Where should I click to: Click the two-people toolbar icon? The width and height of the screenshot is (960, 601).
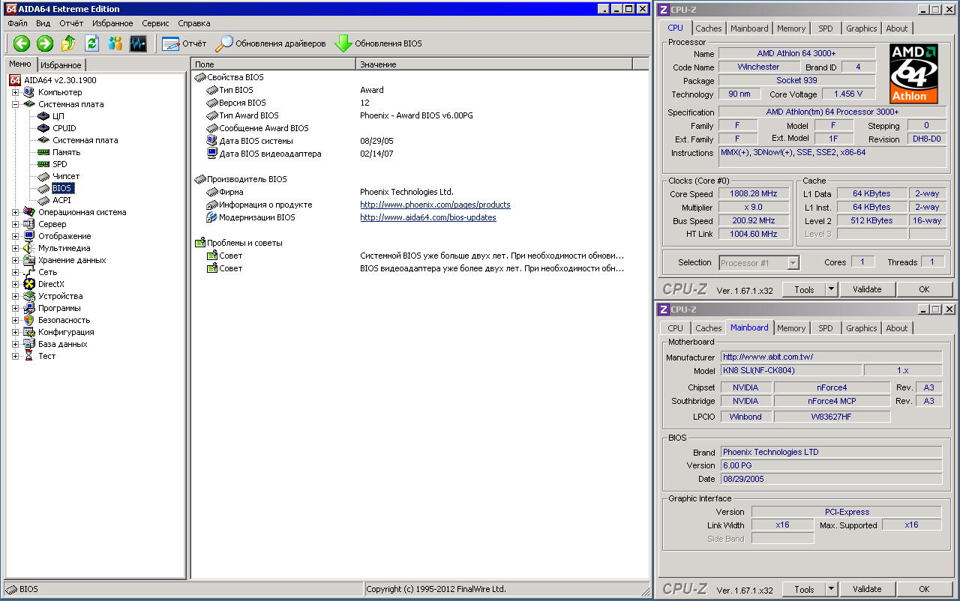coord(115,43)
